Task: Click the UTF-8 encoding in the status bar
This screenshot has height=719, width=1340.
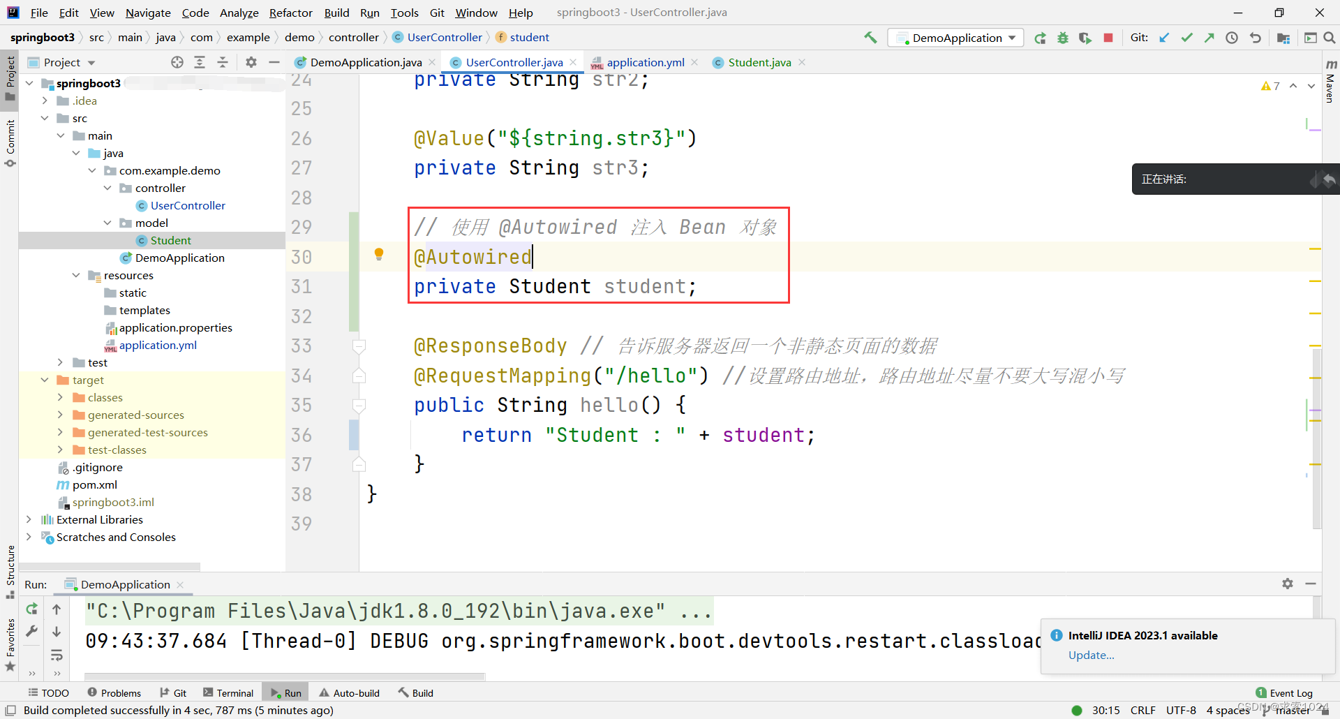Action: pos(1181,710)
